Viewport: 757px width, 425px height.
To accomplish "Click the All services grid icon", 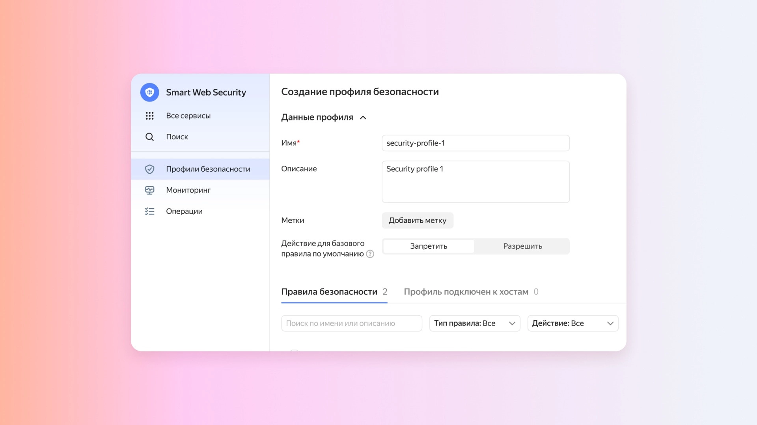I will pyautogui.click(x=149, y=116).
